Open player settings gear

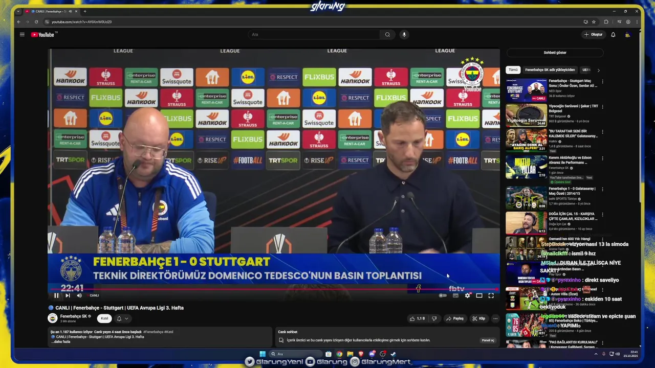(467, 295)
